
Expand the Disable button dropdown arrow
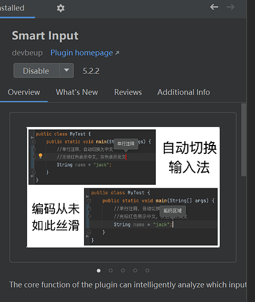[66, 71]
